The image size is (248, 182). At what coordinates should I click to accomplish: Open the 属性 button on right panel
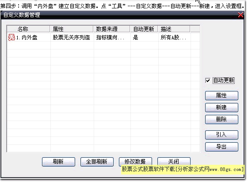click(221, 95)
